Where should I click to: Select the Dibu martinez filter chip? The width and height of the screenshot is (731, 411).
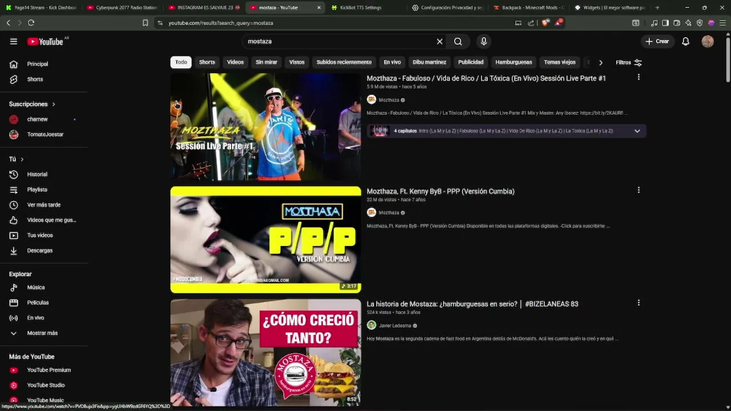tap(429, 62)
